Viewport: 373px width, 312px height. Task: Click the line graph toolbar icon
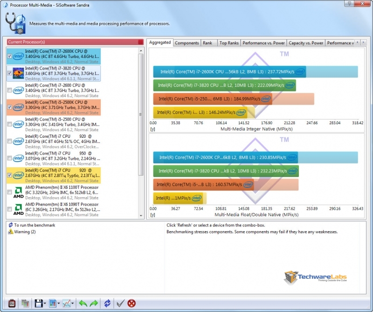pos(67,303)
